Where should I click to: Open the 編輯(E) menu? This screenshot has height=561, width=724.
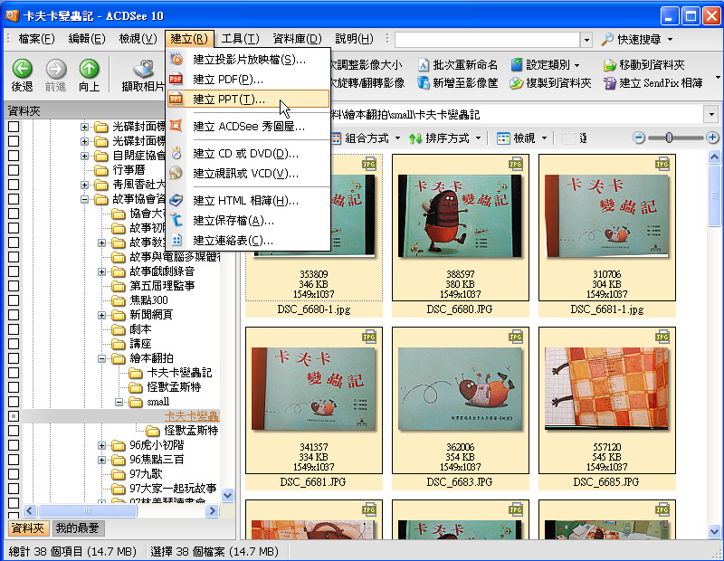[x=87, y=39]
